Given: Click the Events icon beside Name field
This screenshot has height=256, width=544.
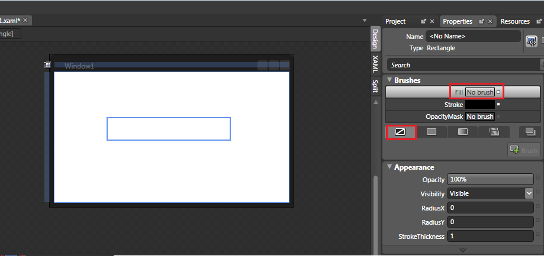Looking at the screenshot, I should (x=532, y=41).
